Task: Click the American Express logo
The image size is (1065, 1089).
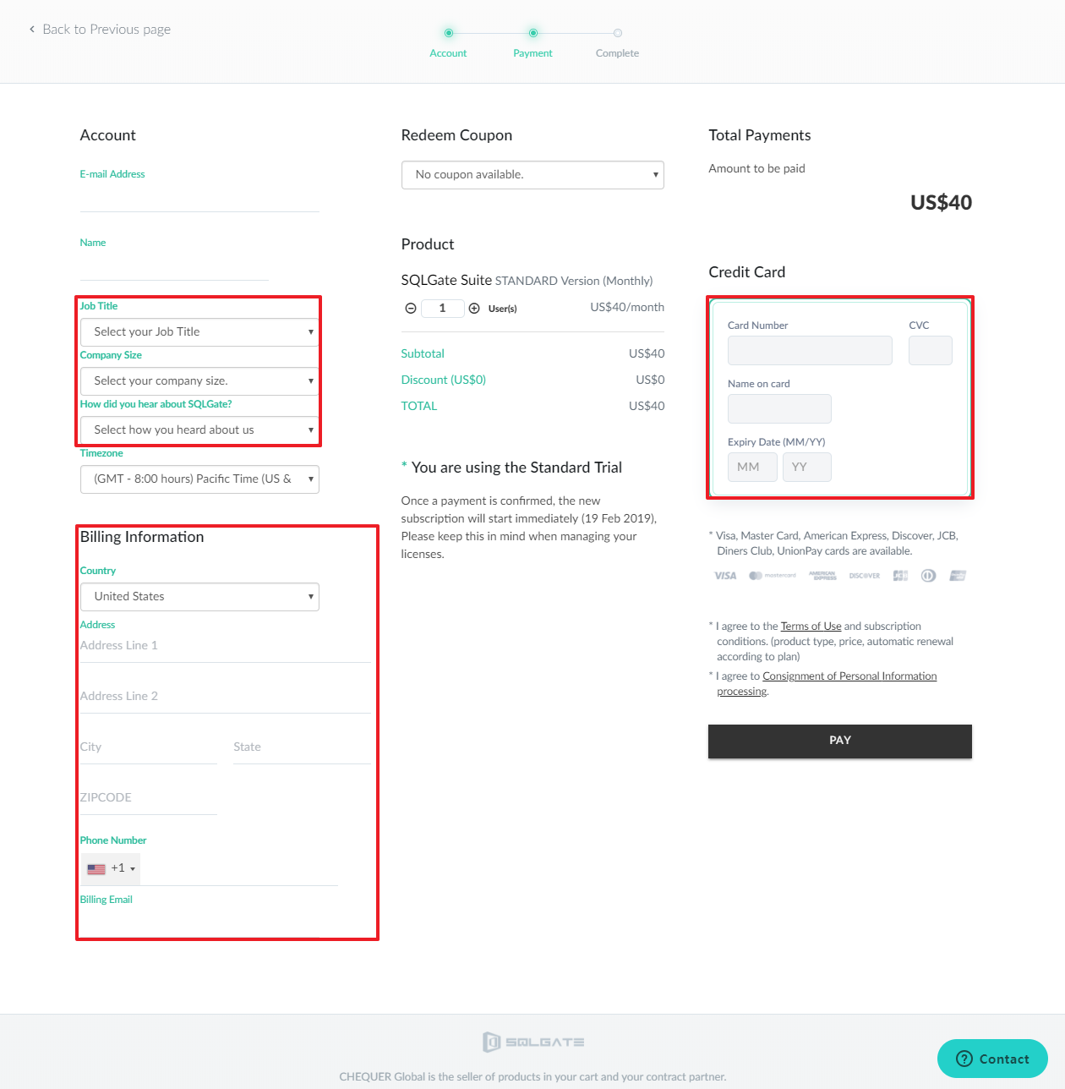Action: (x=822, y=576)
